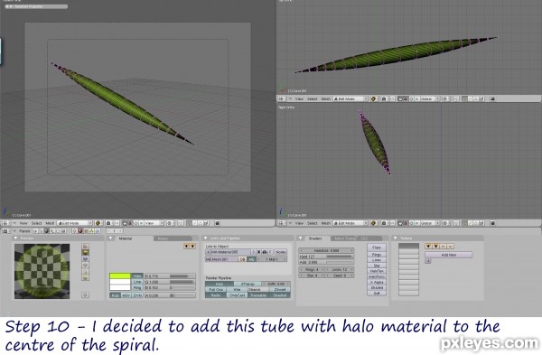Click the Add New texture button
The image size is (542, 355).
pyautogui.click(x=448, y=255)
